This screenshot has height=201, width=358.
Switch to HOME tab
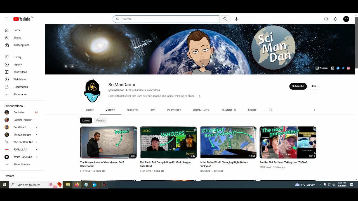(x=90, y=110)
